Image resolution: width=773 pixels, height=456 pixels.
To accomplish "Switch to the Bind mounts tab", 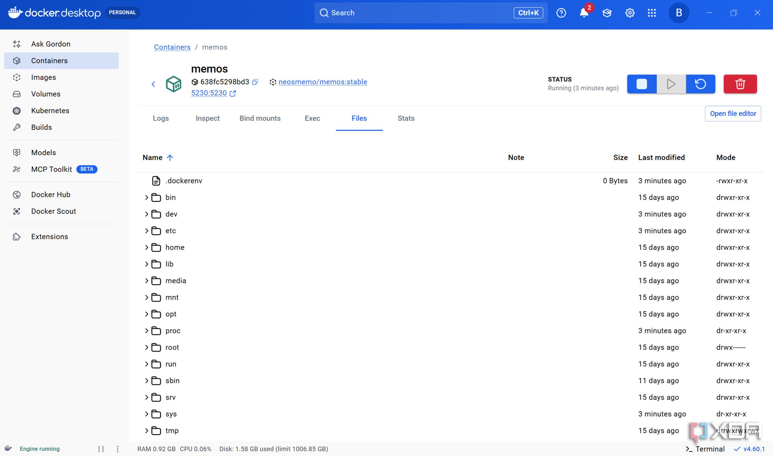I will click(260, 118).
